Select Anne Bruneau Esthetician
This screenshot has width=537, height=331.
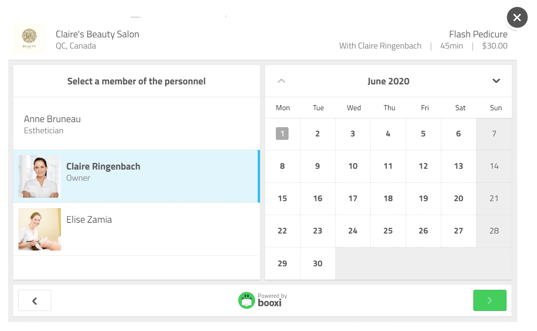(x=137, y=124)
